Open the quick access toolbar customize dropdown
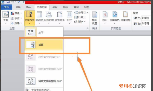153x91 pixels. [24, 2]
